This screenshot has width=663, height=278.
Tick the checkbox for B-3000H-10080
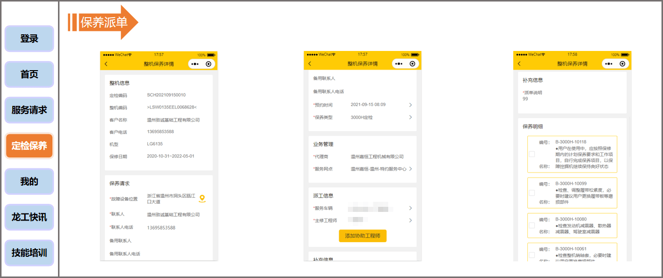pyautogui.click(x=531, y=226)
